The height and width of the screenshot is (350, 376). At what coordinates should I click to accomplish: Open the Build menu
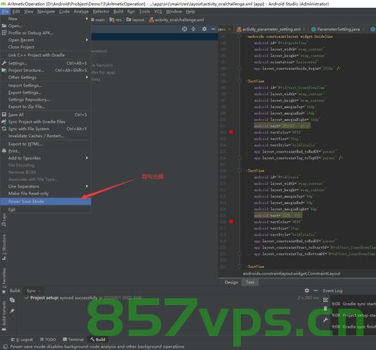[x=118, y=11]
